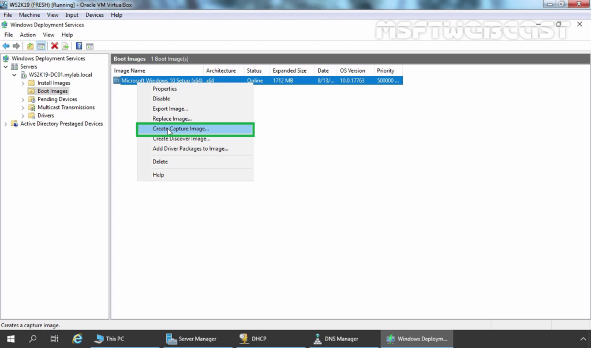
Task: Show hidden system tray icons chevron
Action: click(583, 339)
